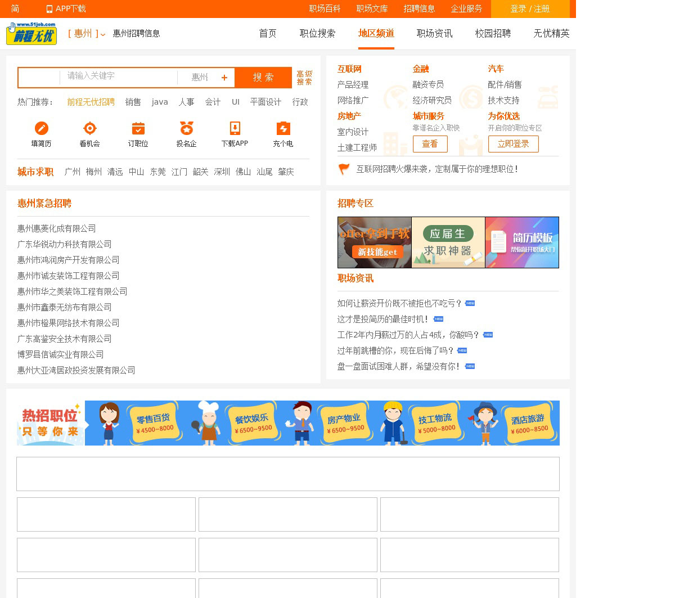Screen dimensions: 675x598
Task: Click the 51job 前程无忧 logo
Action: pyautogui.click(x=31, y=34)
